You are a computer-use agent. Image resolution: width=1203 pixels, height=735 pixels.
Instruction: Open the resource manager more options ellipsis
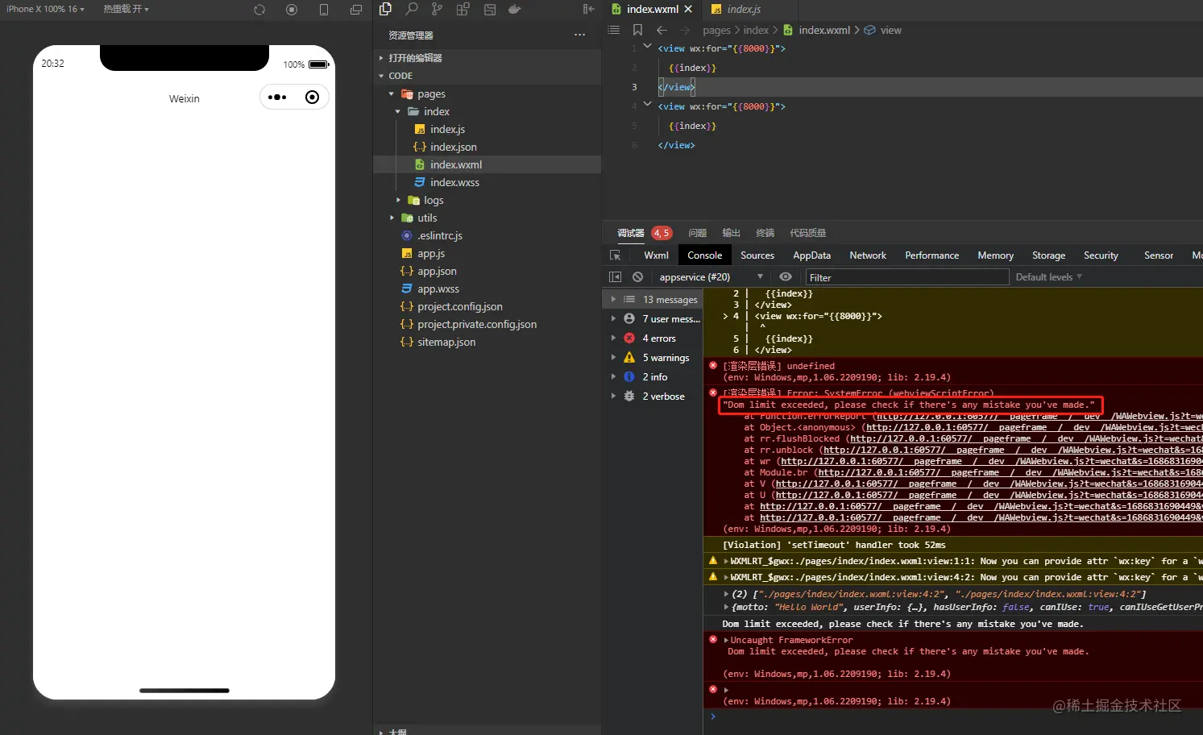(x=579, y=35)
